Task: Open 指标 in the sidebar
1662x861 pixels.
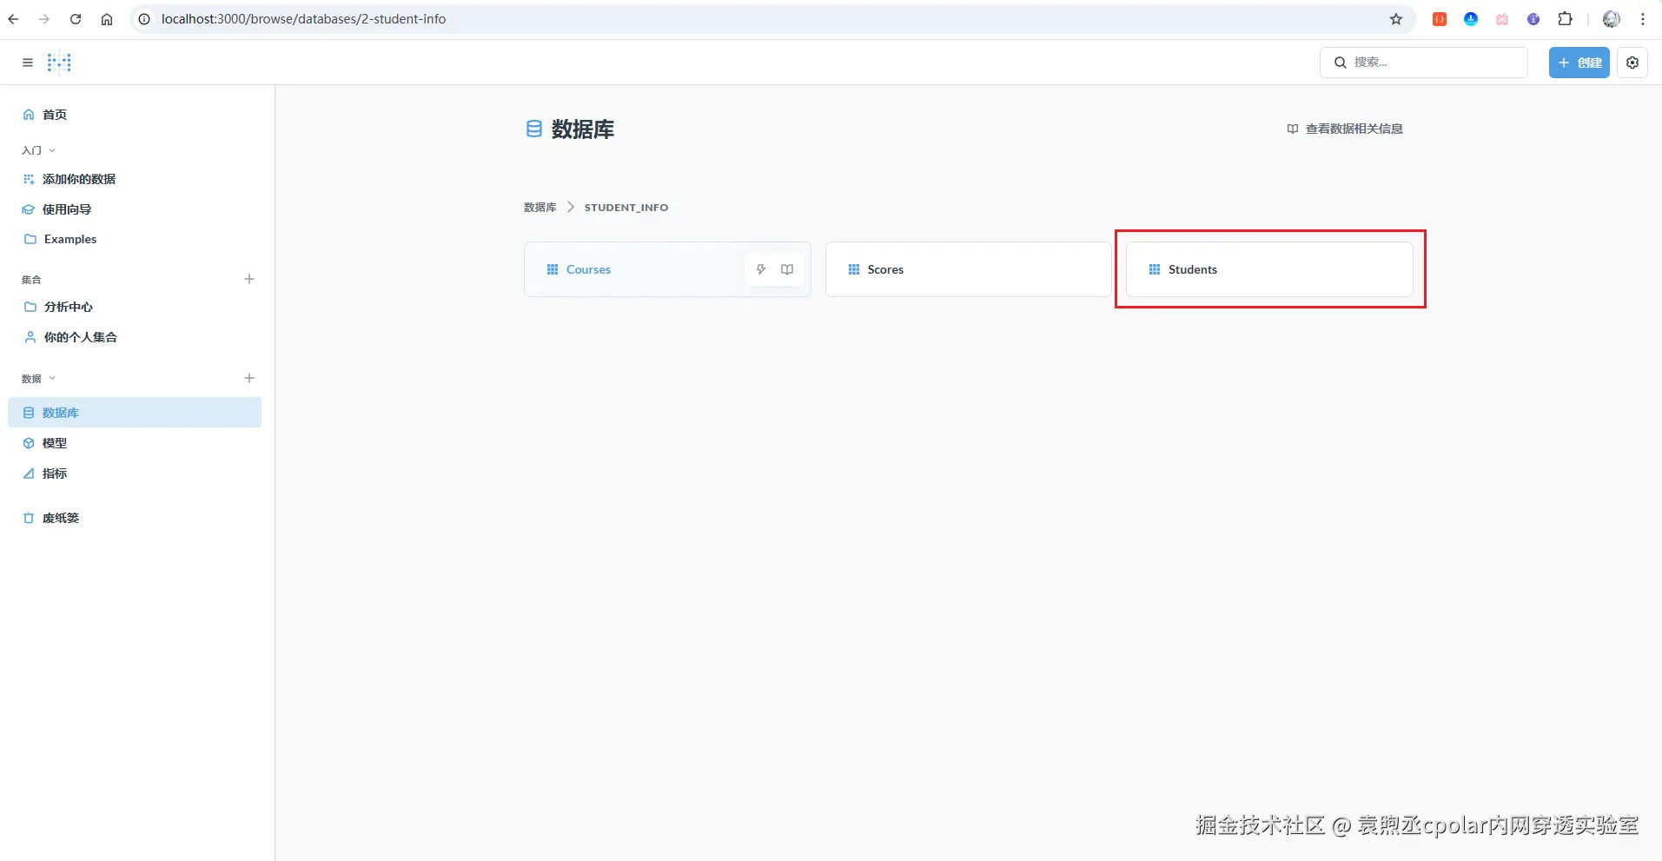Action: (x=135, y=474)
